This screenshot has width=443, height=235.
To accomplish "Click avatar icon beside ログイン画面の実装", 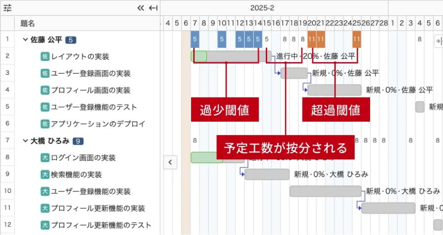I will (45, 158).
